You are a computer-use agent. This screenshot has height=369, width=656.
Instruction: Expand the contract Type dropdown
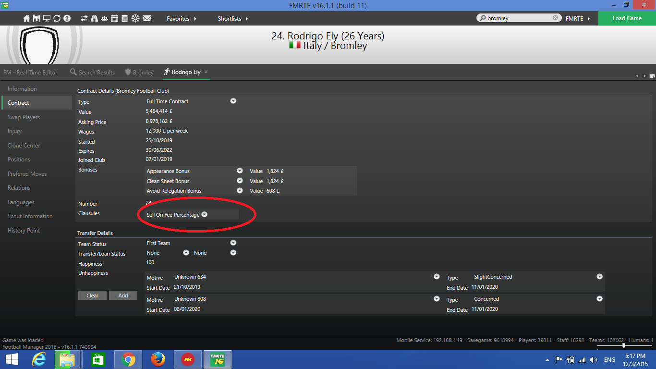point(233,101)
